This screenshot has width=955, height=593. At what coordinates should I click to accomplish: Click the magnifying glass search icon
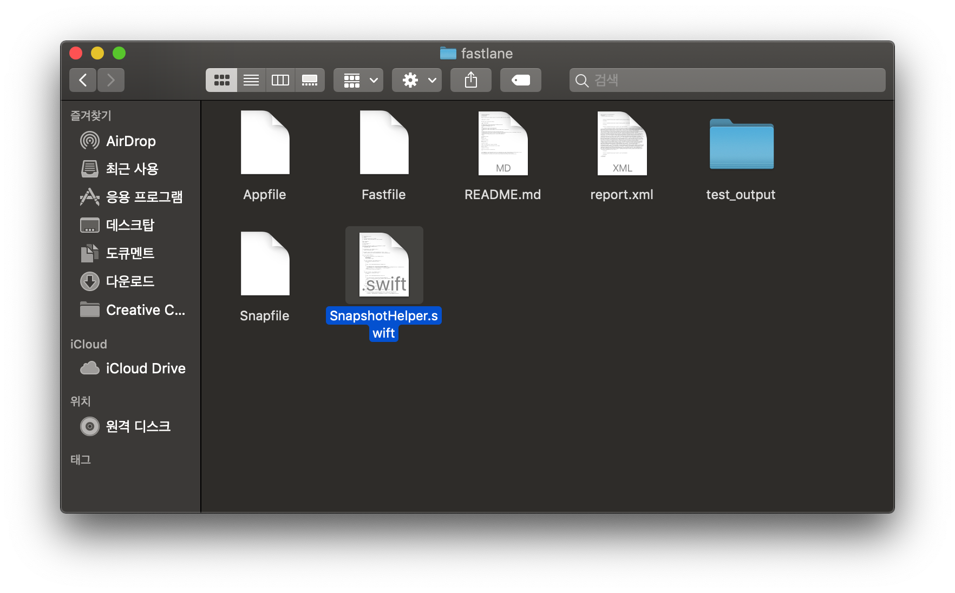(582, 81)
